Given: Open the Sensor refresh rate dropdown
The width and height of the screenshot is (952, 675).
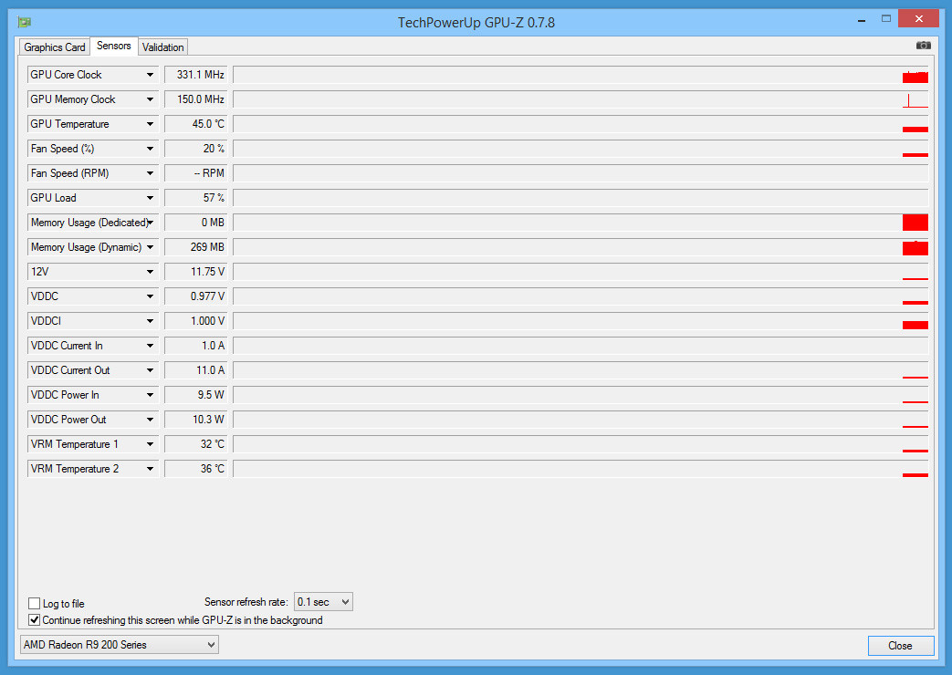Looking at the screenshot, I should [323, 601].
